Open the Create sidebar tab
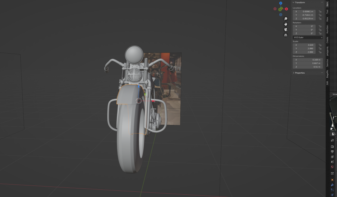Image resolution: width=337 pixels, height=197 pixels. coord(327,40)
